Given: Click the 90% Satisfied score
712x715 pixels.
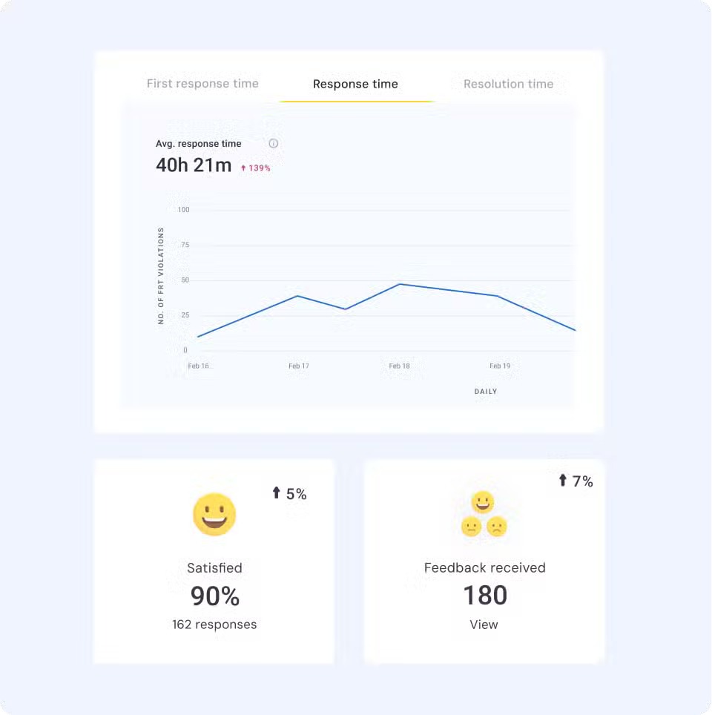Looking at the screenshot, I should [x=214, y=596].
